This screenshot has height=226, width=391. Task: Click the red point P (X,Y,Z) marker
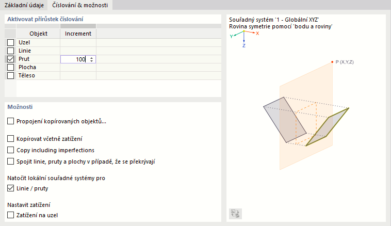pos(332,62)
